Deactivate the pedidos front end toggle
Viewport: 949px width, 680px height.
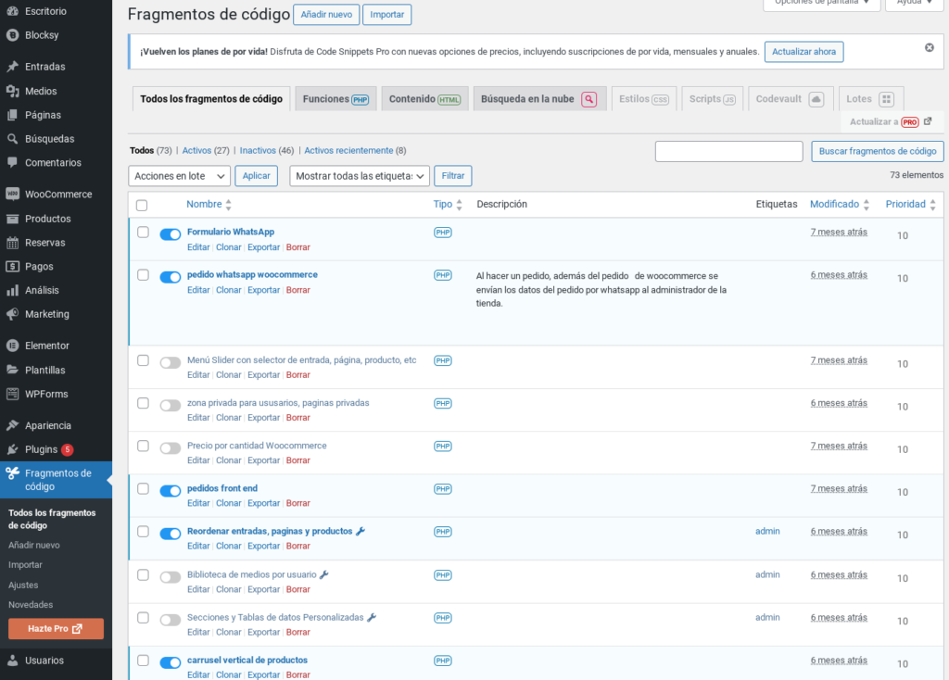171,491
